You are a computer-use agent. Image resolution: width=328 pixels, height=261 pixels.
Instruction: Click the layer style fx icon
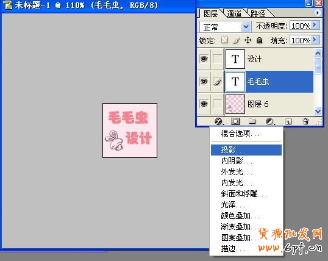[219, 121]
